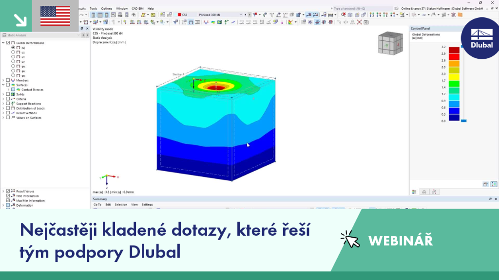Image resolution: width=499 pixels, height=280 pixels.
Task: Collapse the Global Deformations tree node
Action: point(3,43)
